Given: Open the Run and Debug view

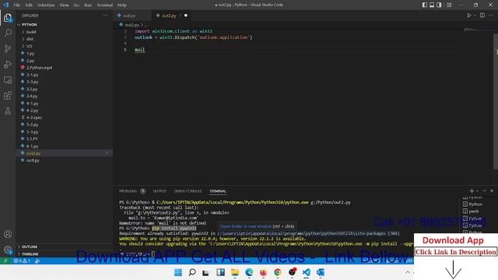Looking at the screenshot, I should click(8, 64).
